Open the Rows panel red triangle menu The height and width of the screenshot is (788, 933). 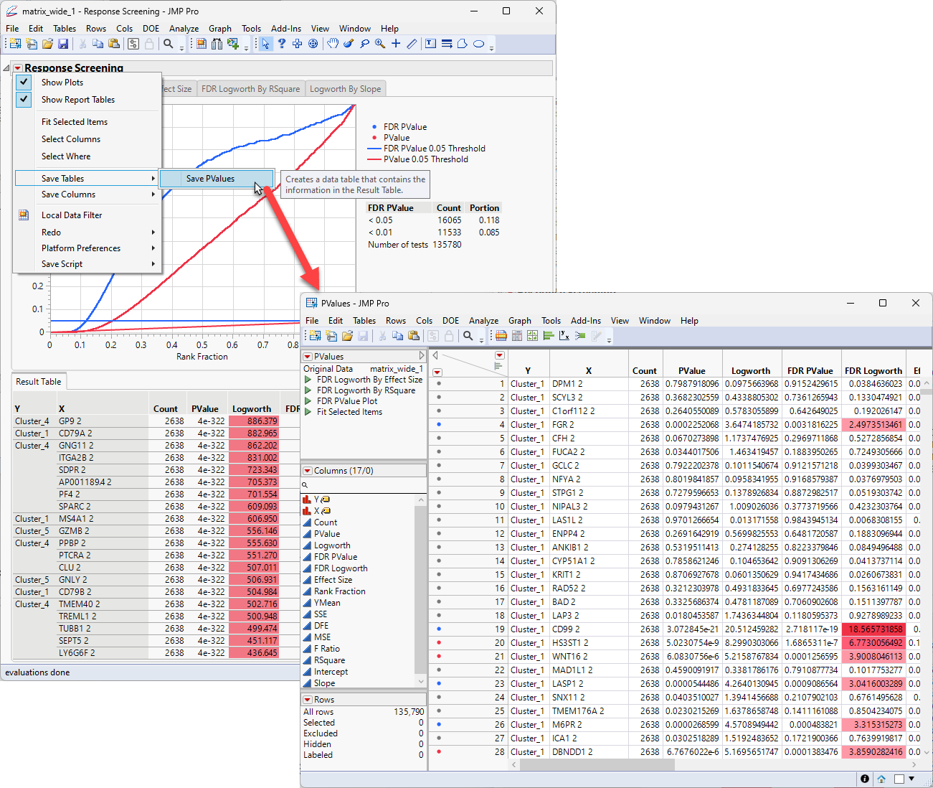[x=308, y=700]
